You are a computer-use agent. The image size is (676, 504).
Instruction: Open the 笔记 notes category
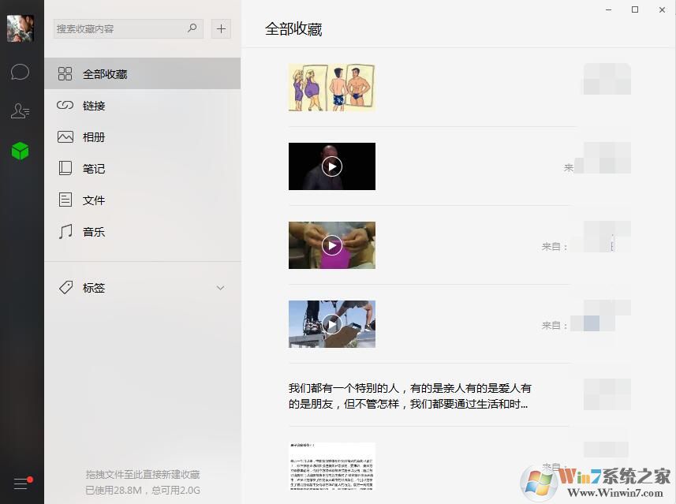point(93,169)
